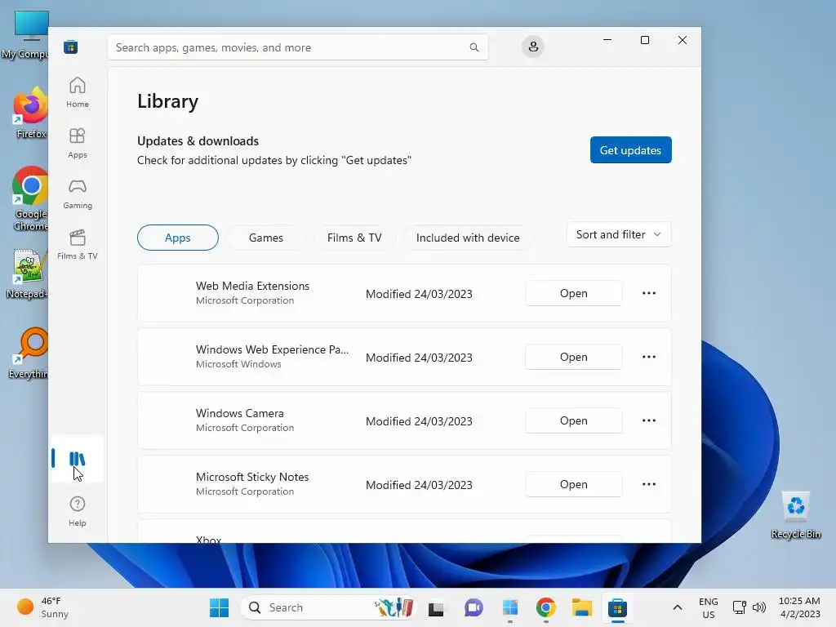Image resolution: width=836 pixels, height=627 pixels.
Task: Open Microsoft Sticky Notes
Action: [x=574, y=484]
